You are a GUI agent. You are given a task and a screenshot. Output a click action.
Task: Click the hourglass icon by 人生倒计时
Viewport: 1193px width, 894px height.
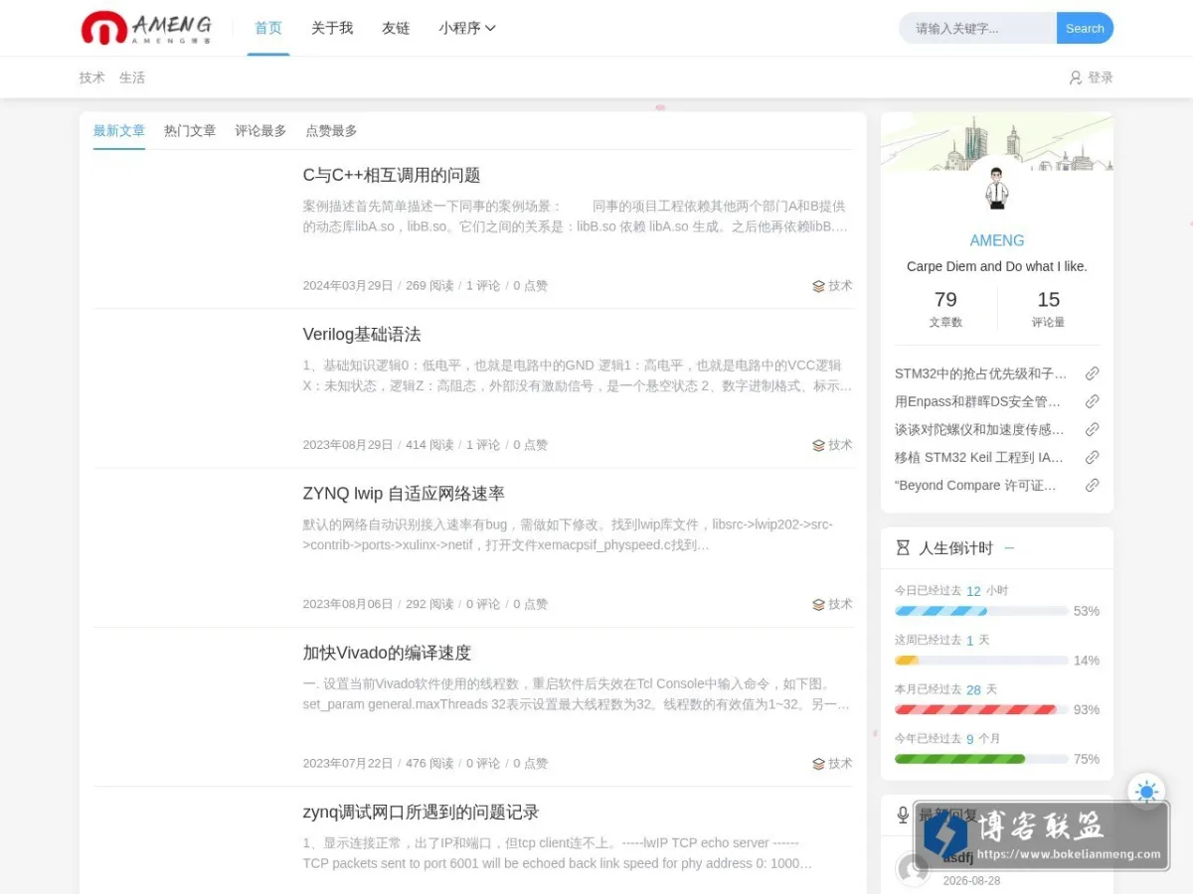click(903, 547)
